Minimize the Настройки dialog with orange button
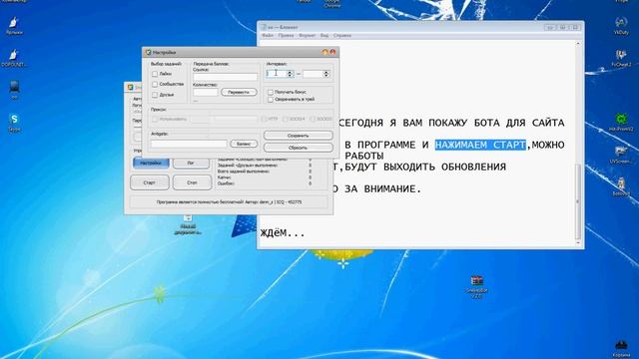The width and height of the screenshot is (639, 359). coord(325,52)
